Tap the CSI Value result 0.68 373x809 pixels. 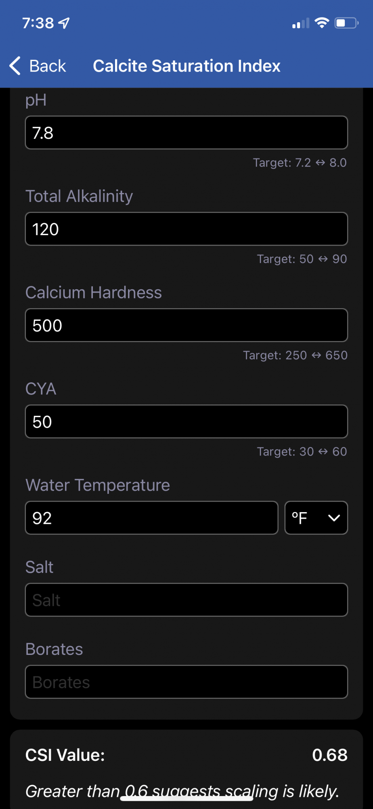330,755
